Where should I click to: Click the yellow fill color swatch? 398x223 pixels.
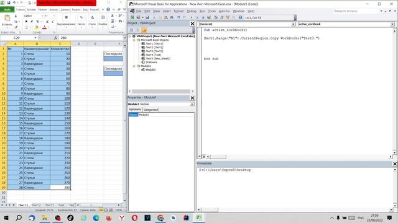point(36,27)
